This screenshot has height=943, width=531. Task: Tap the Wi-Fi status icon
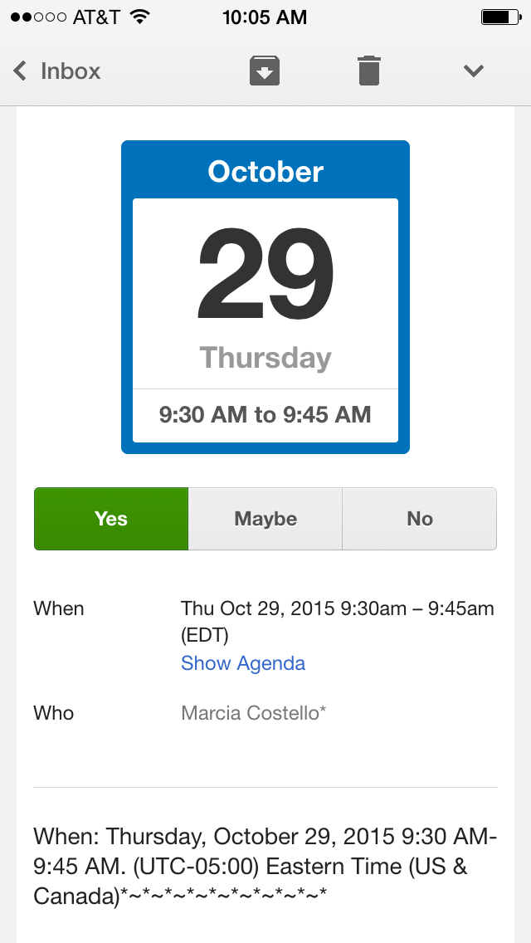[x=140, y=17]
